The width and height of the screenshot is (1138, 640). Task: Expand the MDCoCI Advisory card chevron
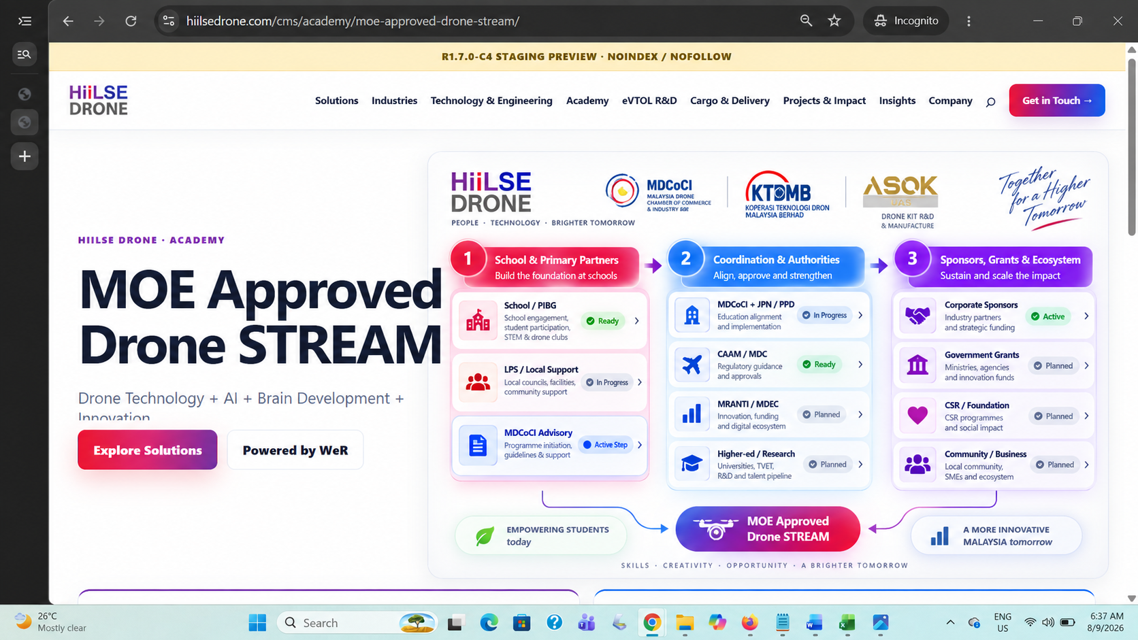[640, 445]
